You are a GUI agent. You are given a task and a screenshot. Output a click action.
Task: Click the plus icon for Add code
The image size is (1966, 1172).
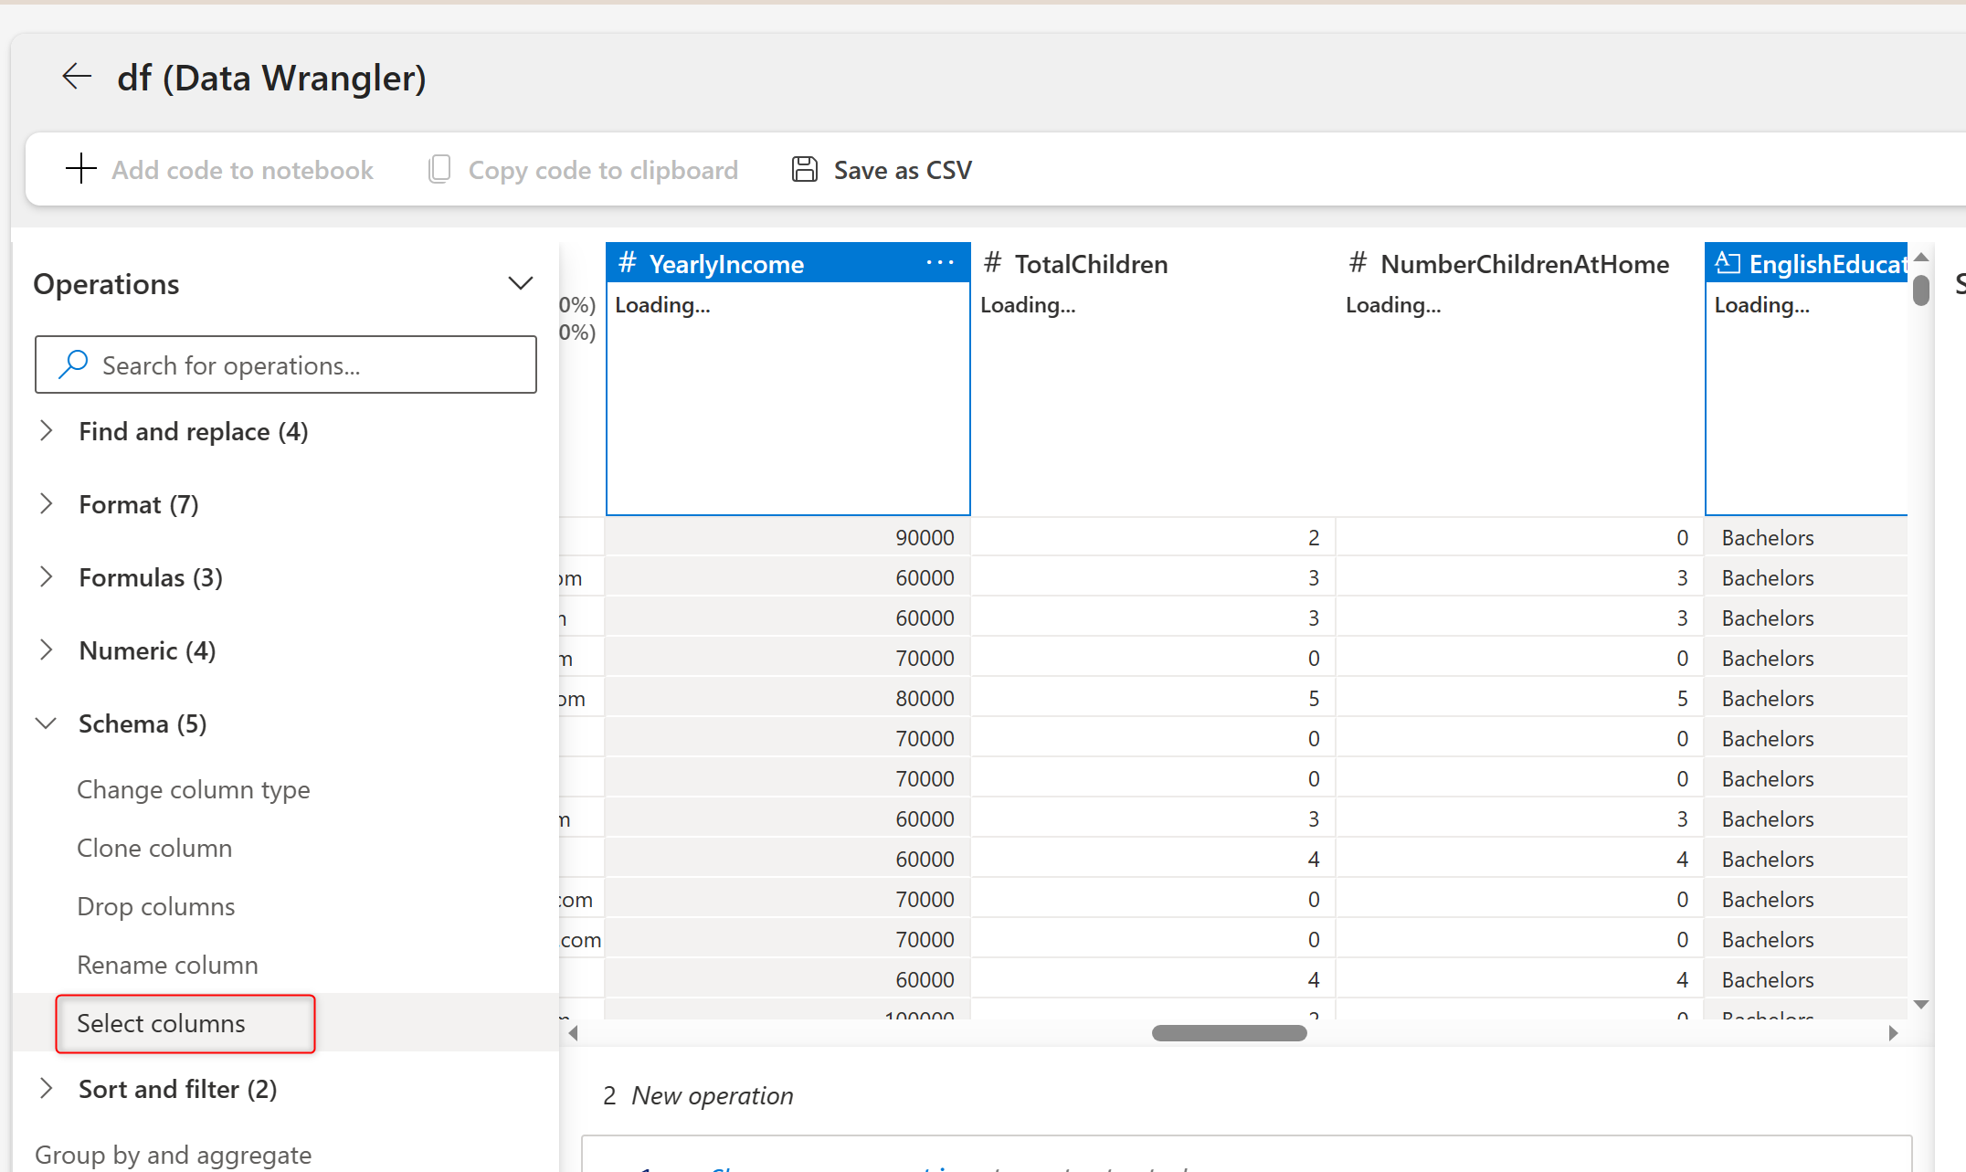click(81, 169)
